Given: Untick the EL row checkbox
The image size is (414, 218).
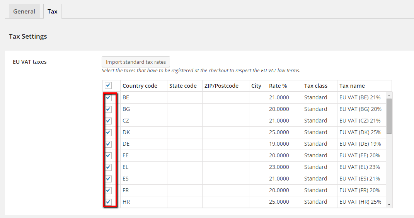Looking at the screenshot, I should [108, 167].
